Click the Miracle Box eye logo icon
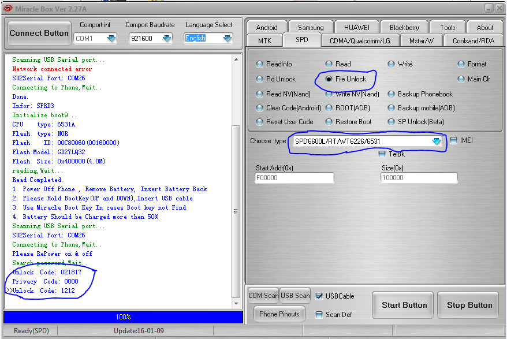Viewport: 507px width, 339px height. pyautogui.click(x=8, y=9)
